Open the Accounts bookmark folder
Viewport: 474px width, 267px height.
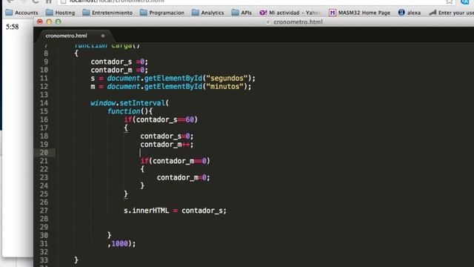tap(21, 13)
